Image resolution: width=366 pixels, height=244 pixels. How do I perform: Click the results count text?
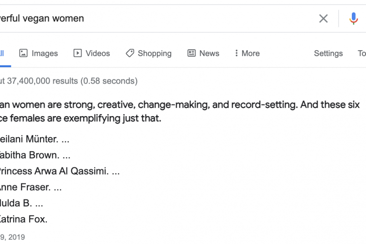(x=69, y=81)
